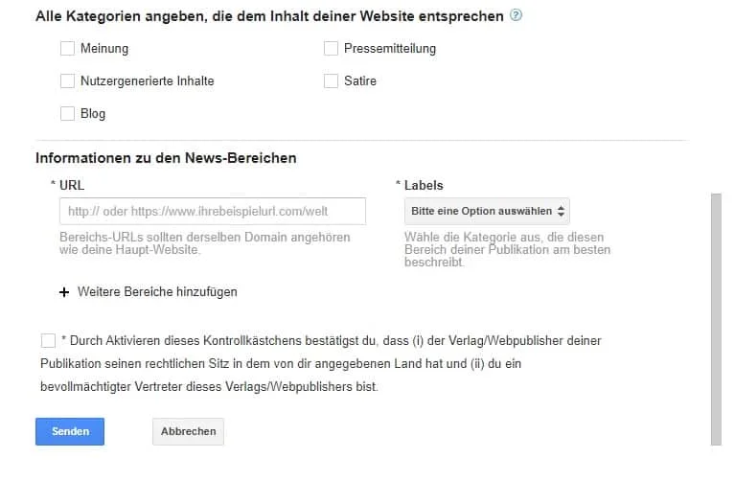Confirm the legal representative checkbox
Screen dimensions: 735x481
[x=48, y=340]
